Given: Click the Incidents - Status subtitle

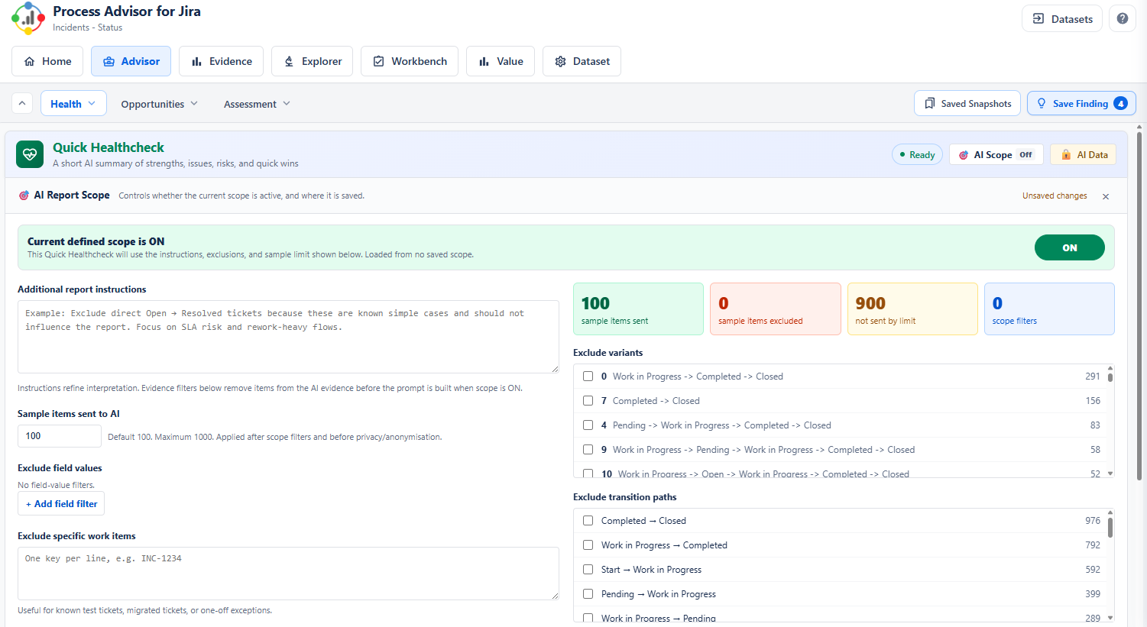Looking at the screenshot, I should point(87,27).
